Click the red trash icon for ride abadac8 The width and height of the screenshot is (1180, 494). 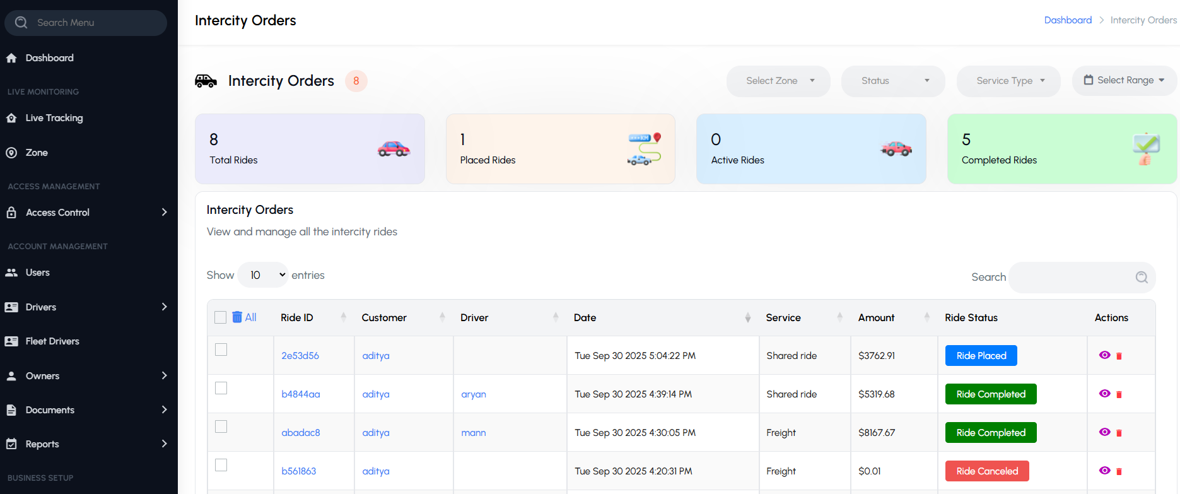pos(1119,433)
